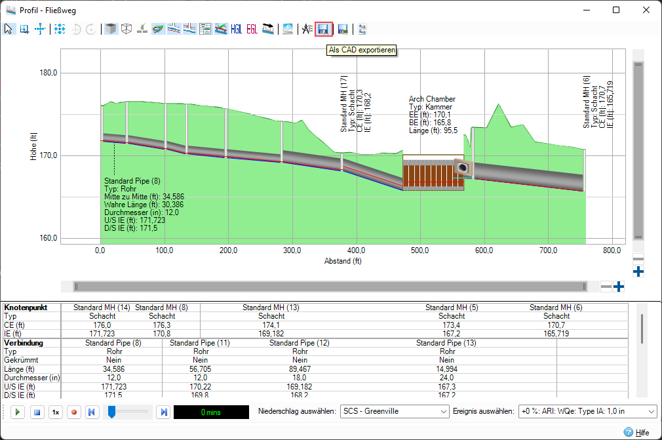The image size is (662, 440).
Task: Open the Ereignis auswählen dropdown
Action: tap(587, 411)
